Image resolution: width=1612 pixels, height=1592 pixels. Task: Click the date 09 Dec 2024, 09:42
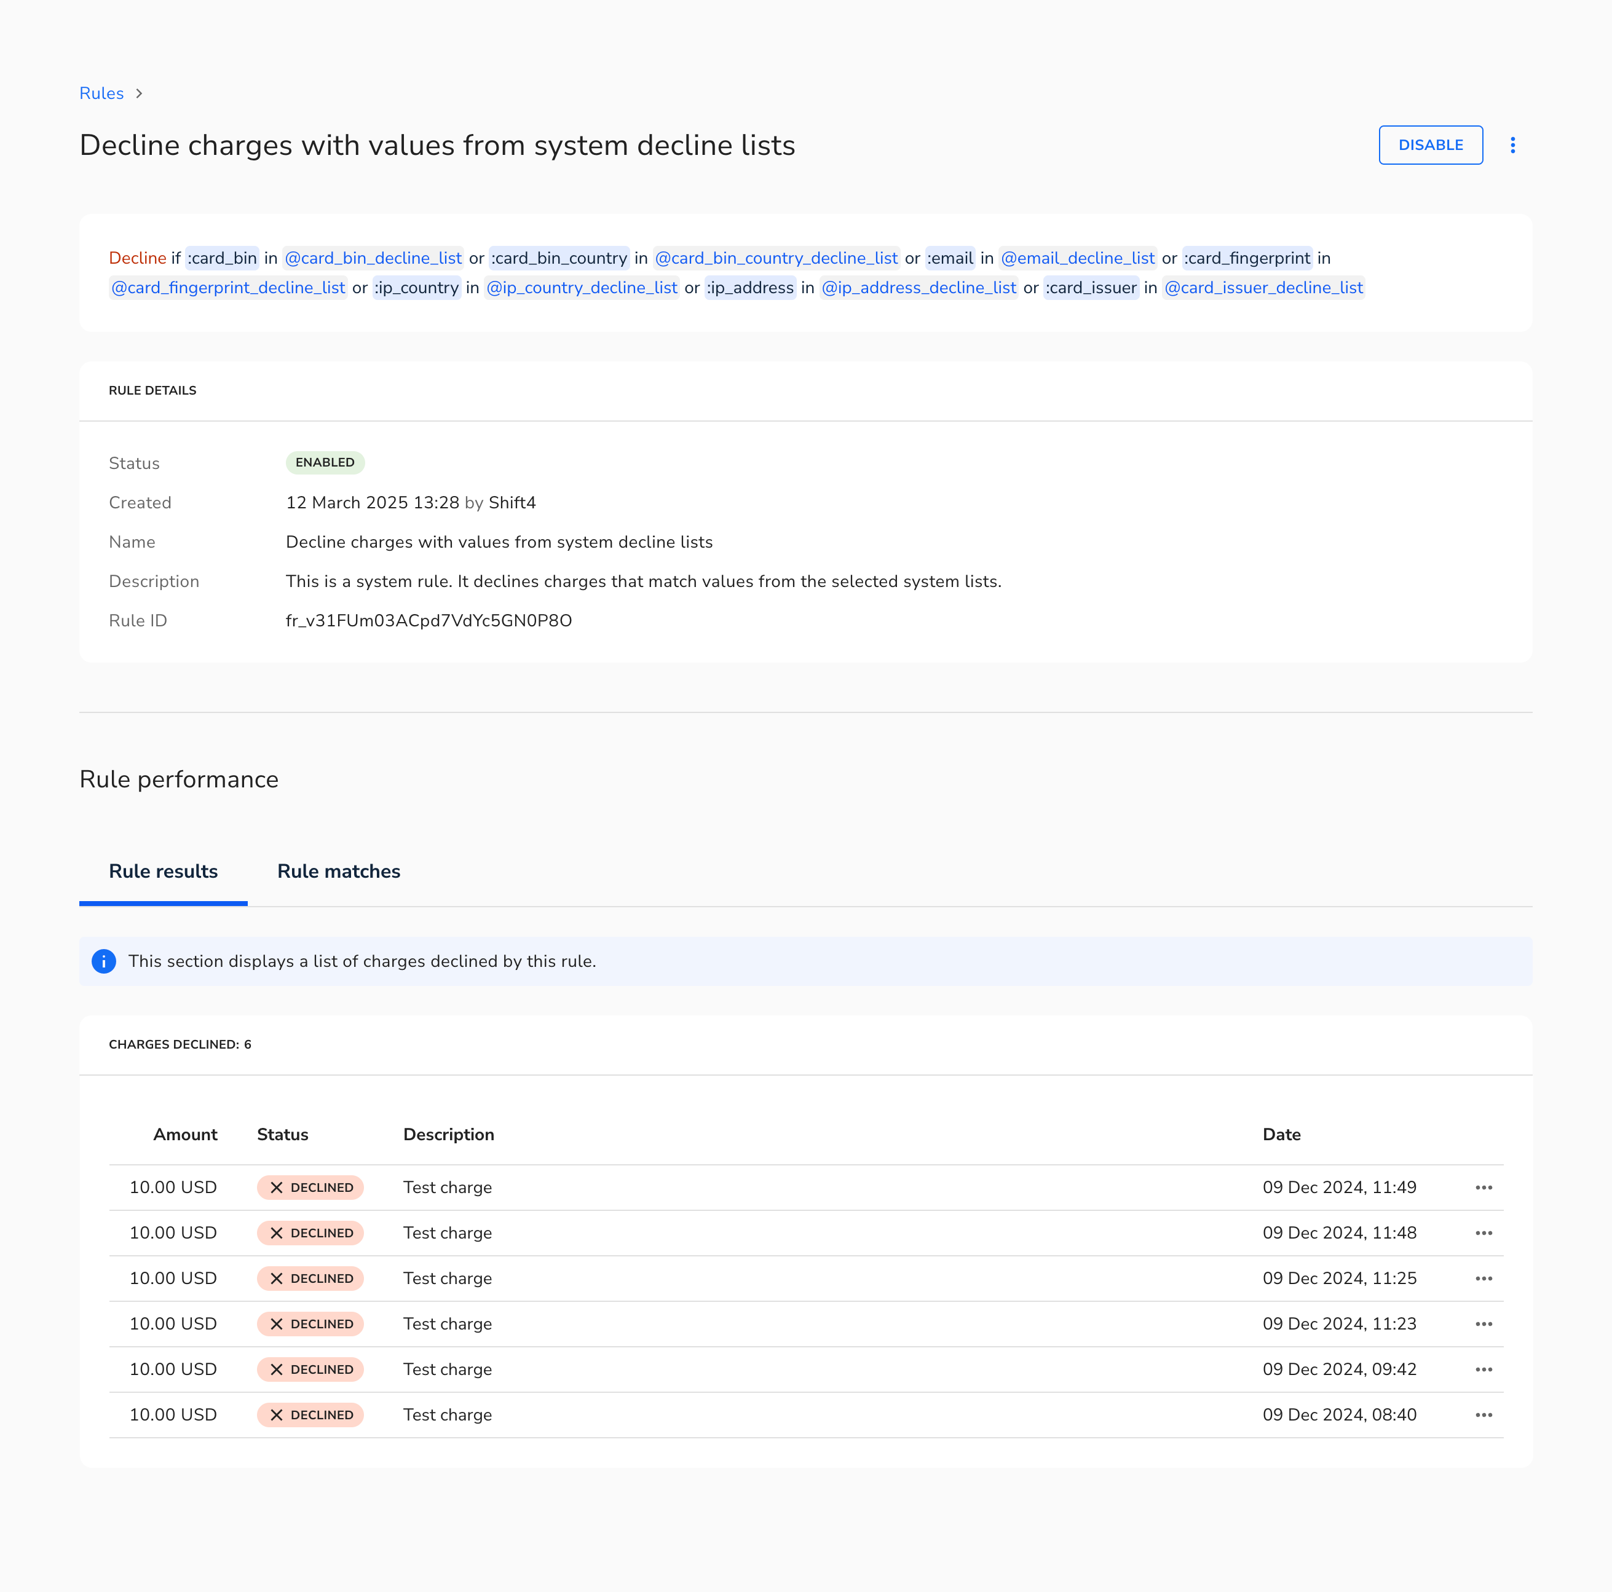pyautogui.click(x=1339, y=1369)
